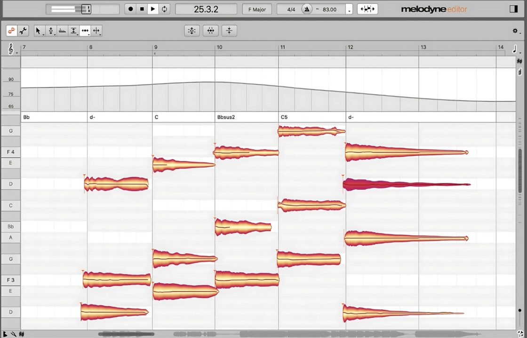Open the tempo dropdown arrow
This screenshot has width=527, height=338.
coord(350,10)
